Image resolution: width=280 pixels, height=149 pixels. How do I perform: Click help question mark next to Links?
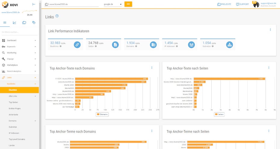pos(57,16)
